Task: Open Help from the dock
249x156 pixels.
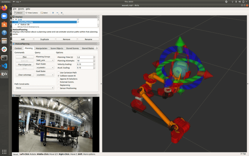Action: 4,33
